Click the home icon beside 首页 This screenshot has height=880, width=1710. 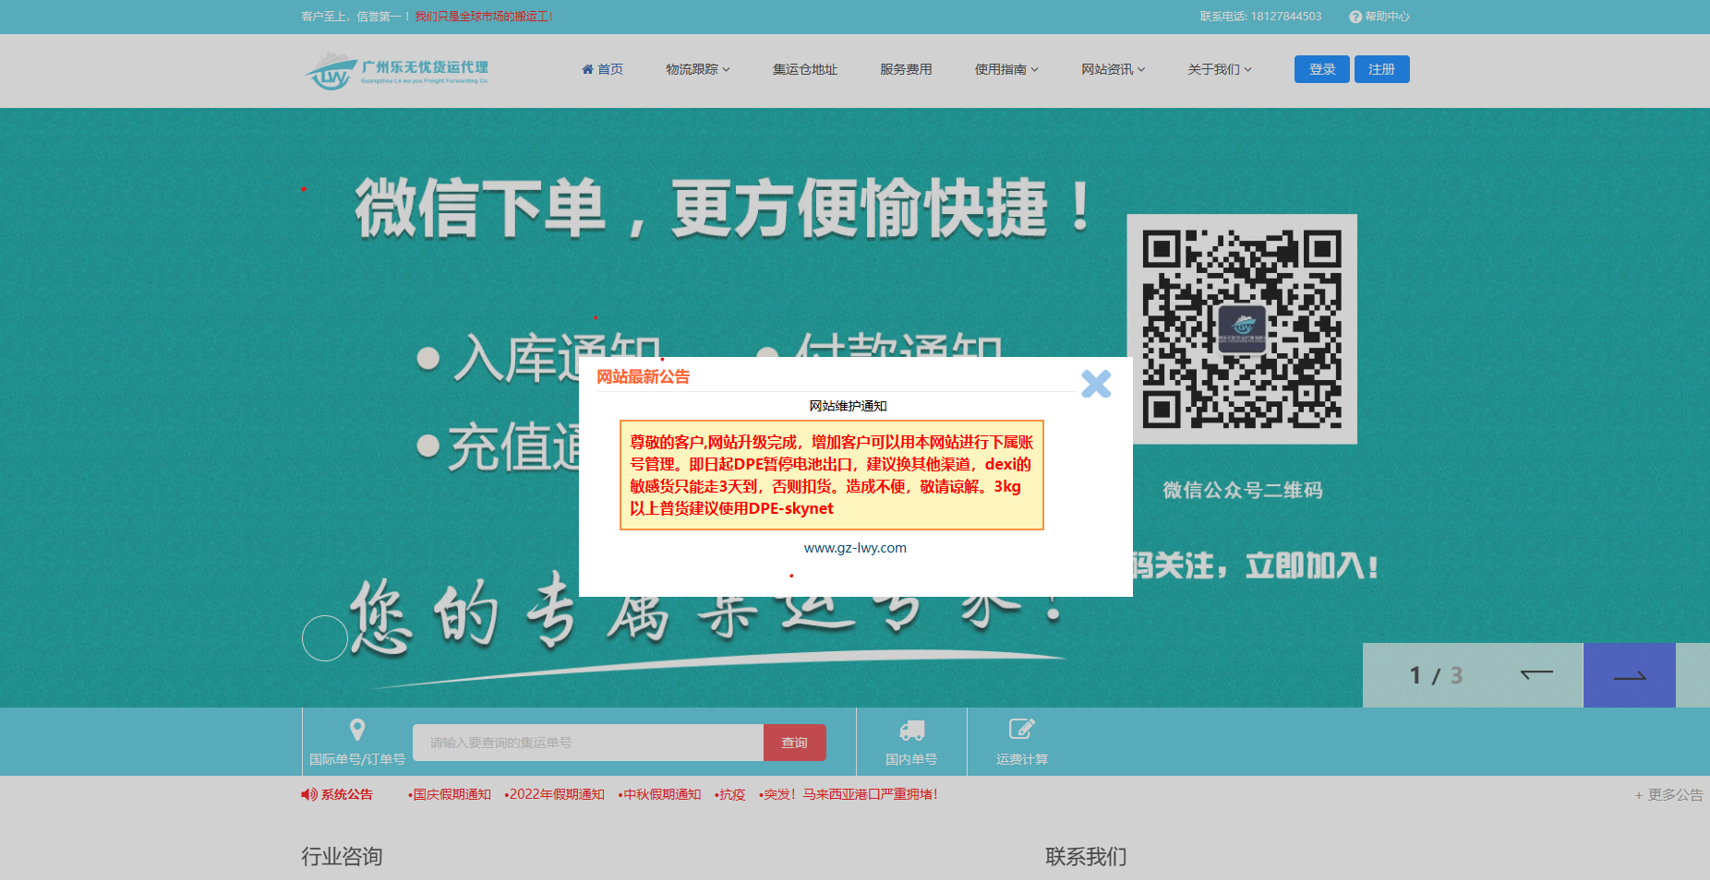[x=587, y=69]
